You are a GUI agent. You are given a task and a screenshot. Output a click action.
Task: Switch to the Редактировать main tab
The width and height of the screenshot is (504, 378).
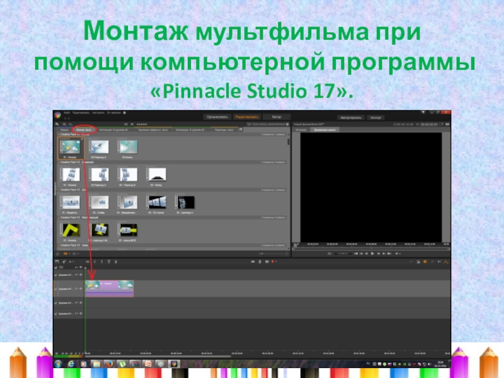pos(246,117)
